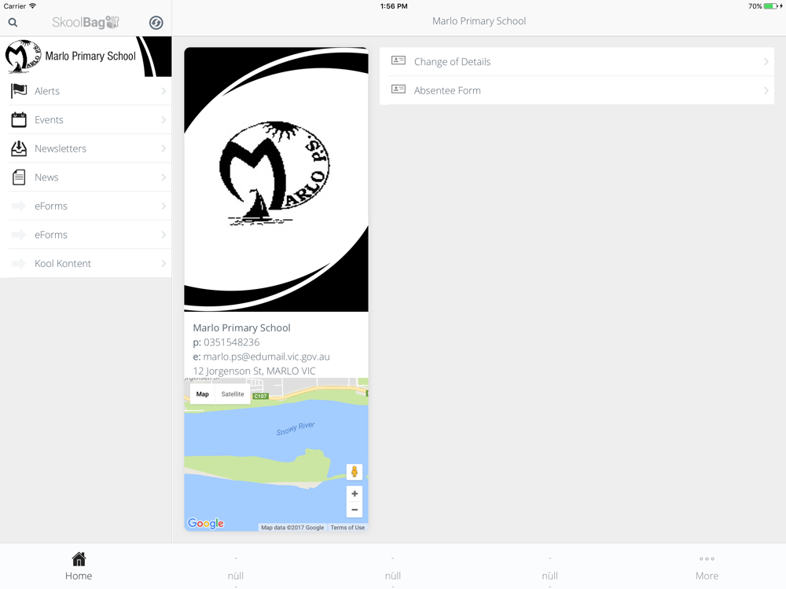The image size is (786, 589).
Task: Expand Newsletters using its chevron
Action: click(163, 148)
